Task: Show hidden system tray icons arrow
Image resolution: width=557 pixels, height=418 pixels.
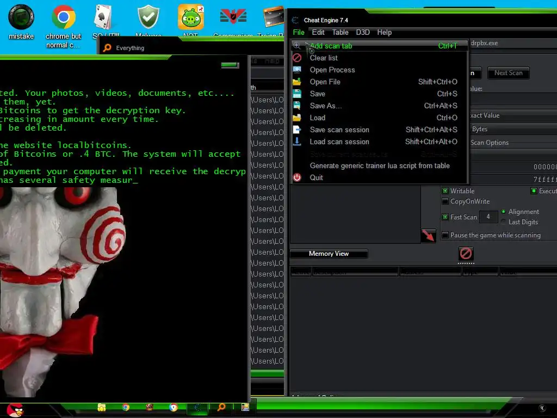Action: [x=542, y=408]
